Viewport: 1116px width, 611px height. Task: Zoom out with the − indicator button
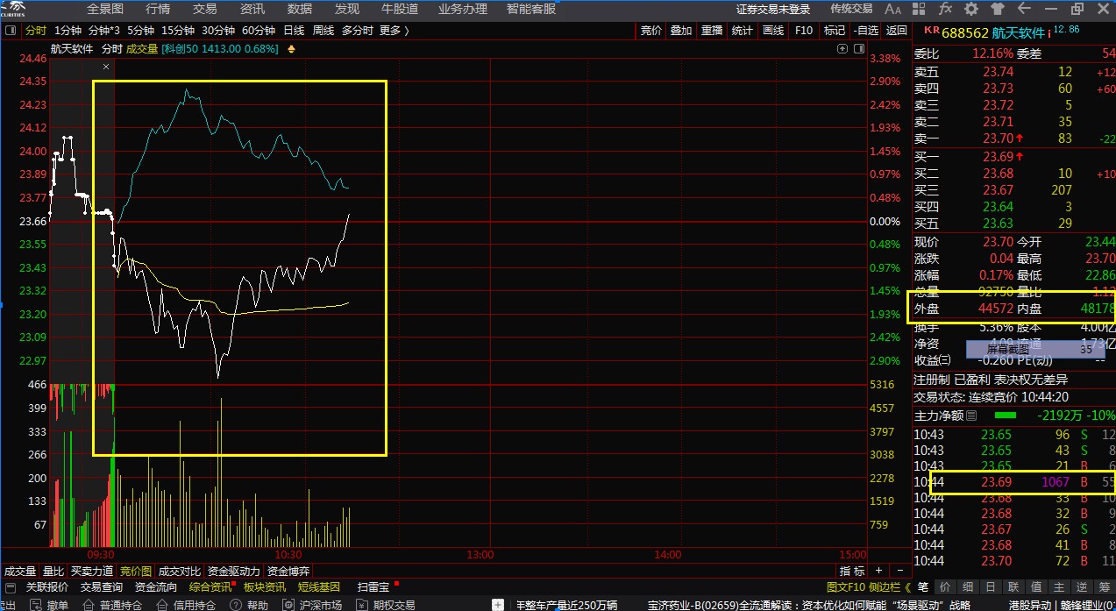[900, 571]
